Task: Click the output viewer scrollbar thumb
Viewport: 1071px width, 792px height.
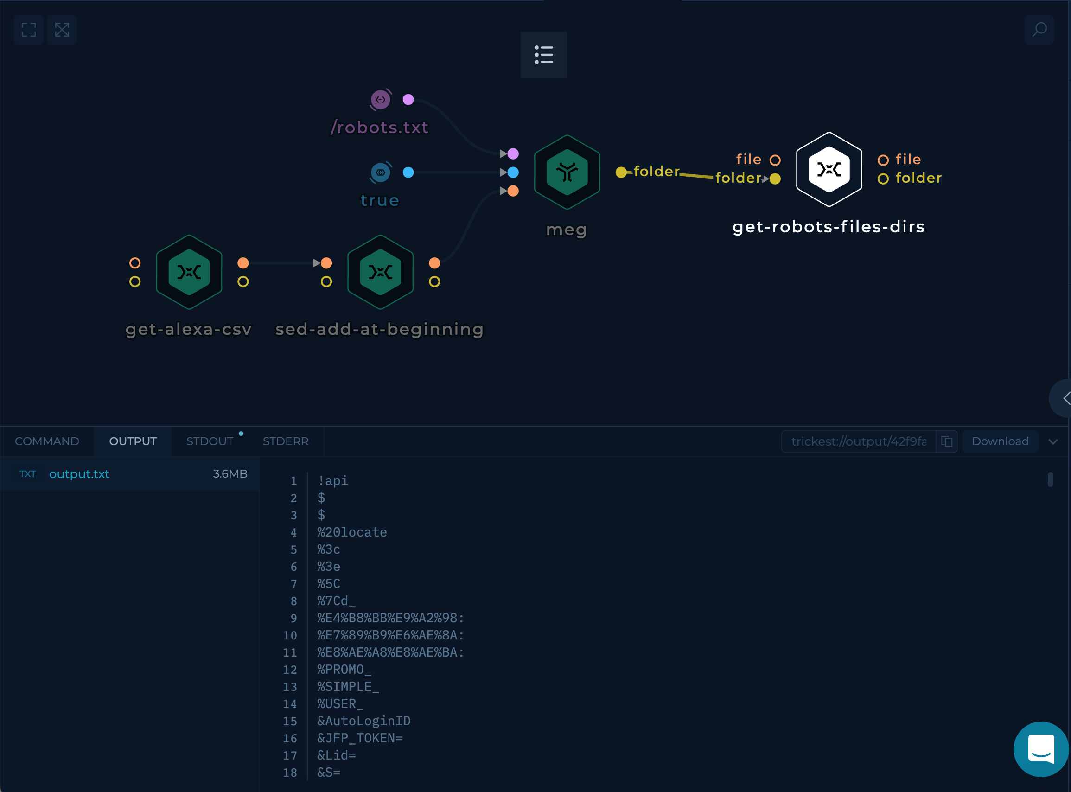Action: tap(1051, 479)
